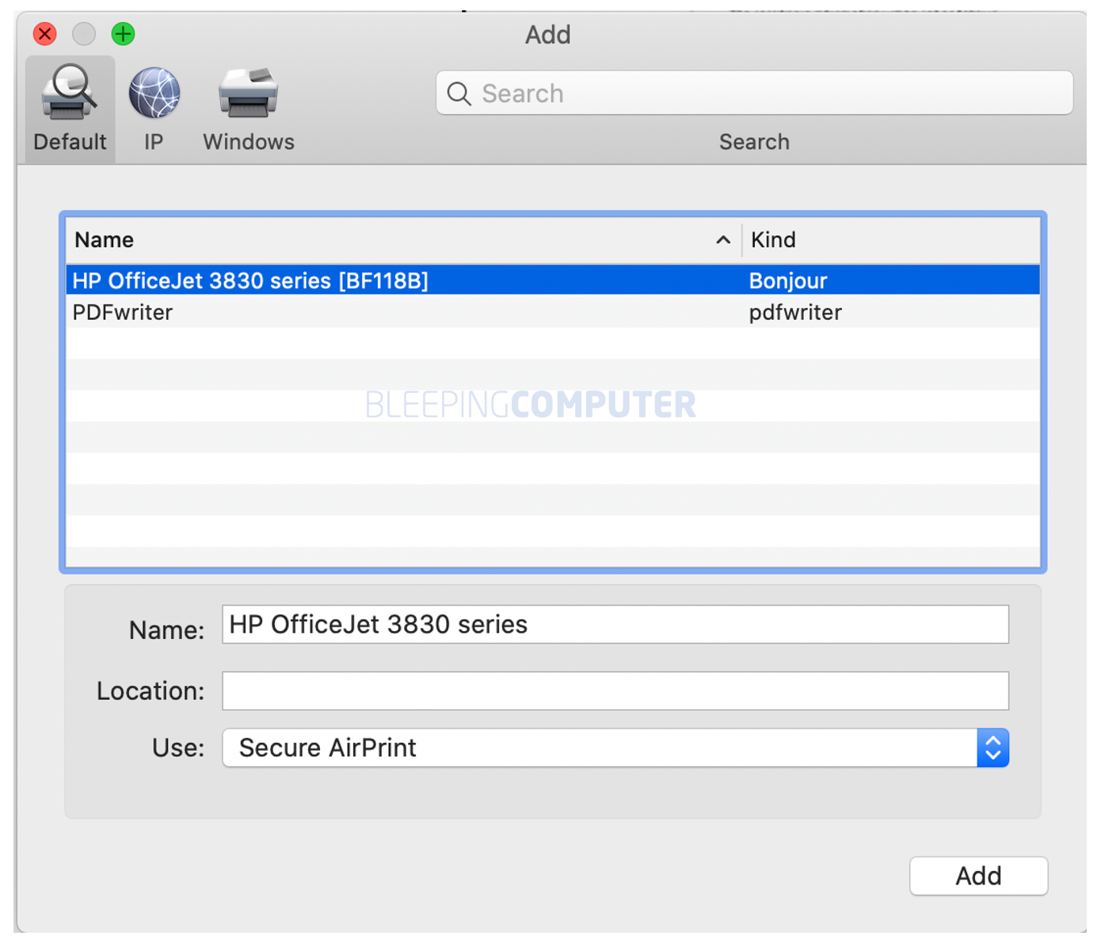This screenshot has height=947, width=1101.
Task: Toggle sort order arrow in Name column
Action: click(722, 240)
